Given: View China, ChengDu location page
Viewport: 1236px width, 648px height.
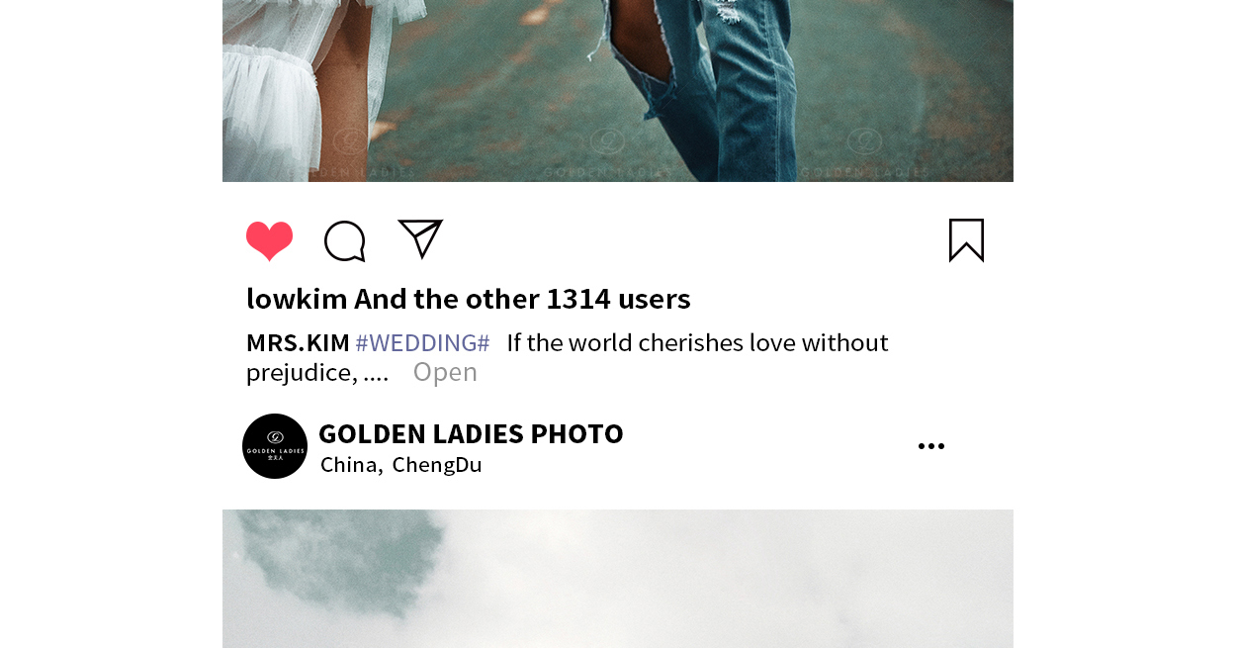Looking at the screenshot, I should click(x=400, y=464).
